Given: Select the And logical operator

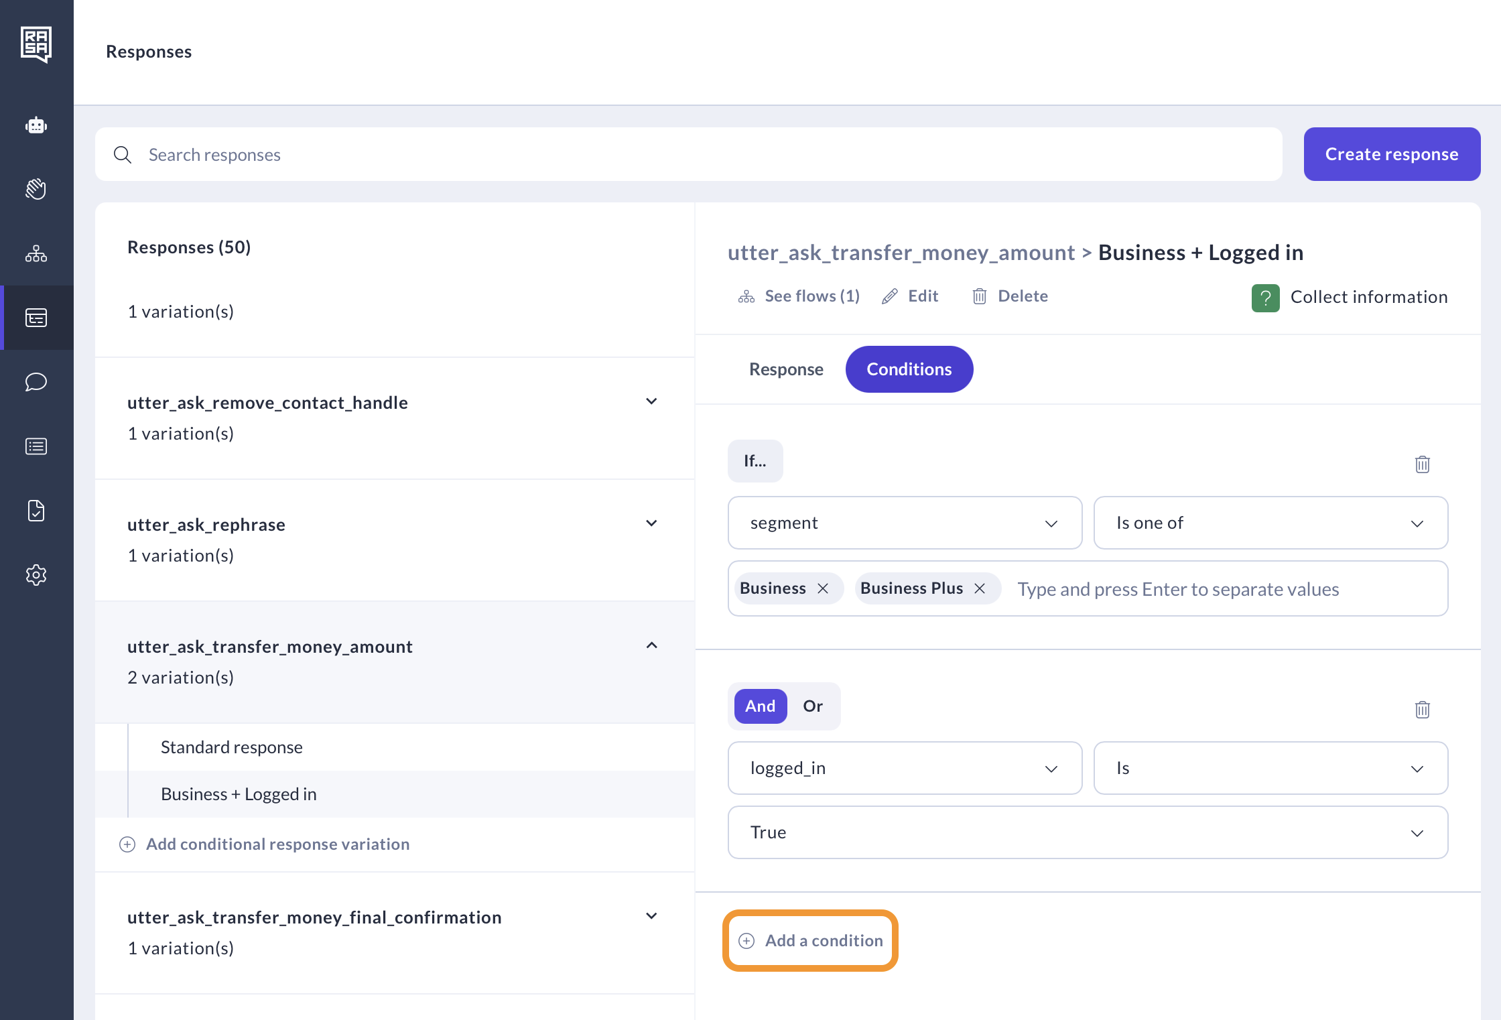Looking at the screenshot, I should coord(760,706).
